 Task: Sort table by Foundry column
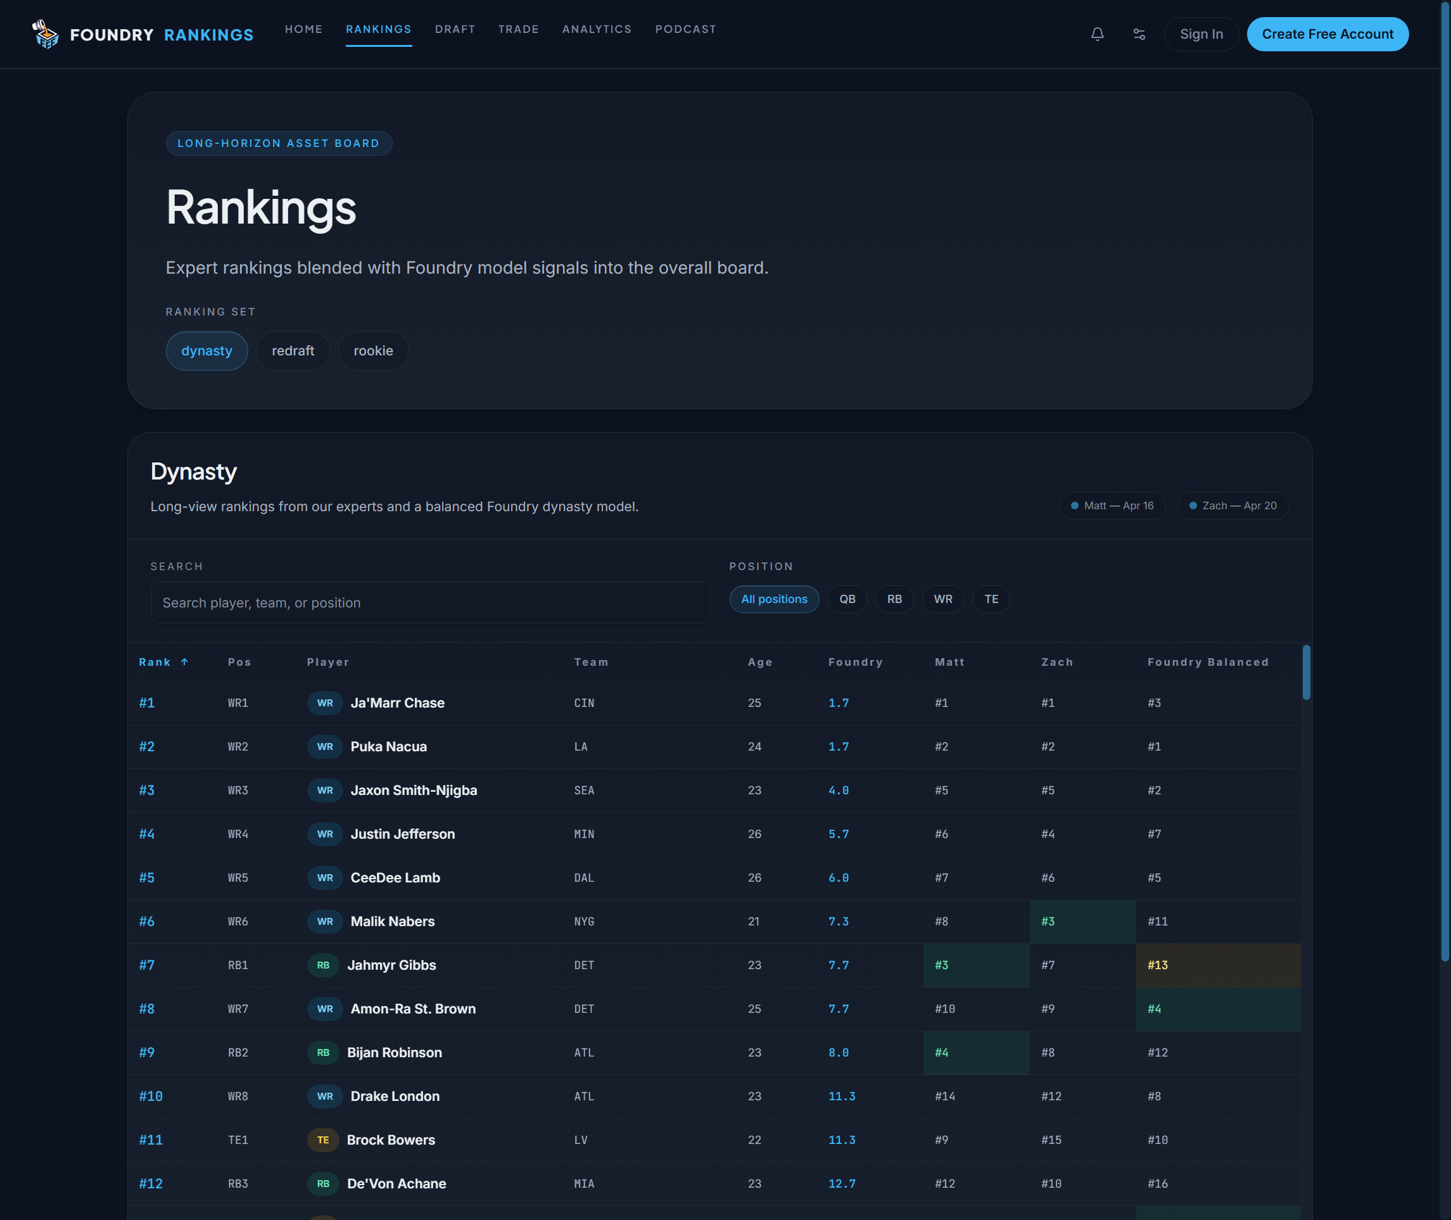[x=856, y=663]
